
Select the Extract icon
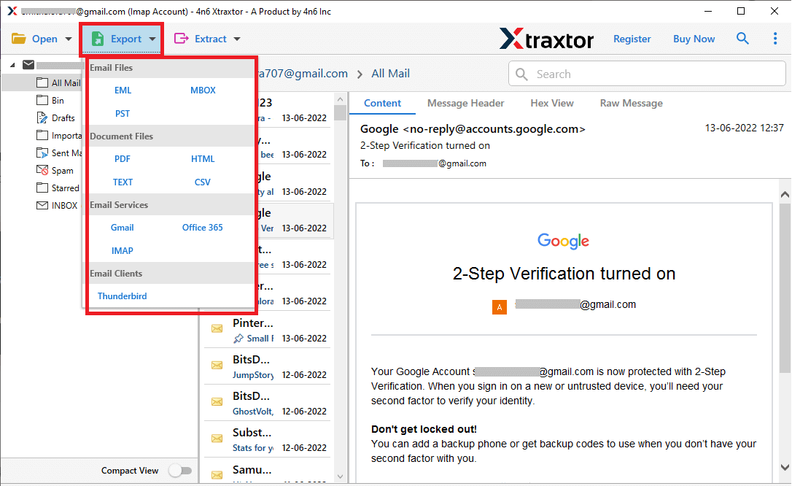(x=185, y=38)
